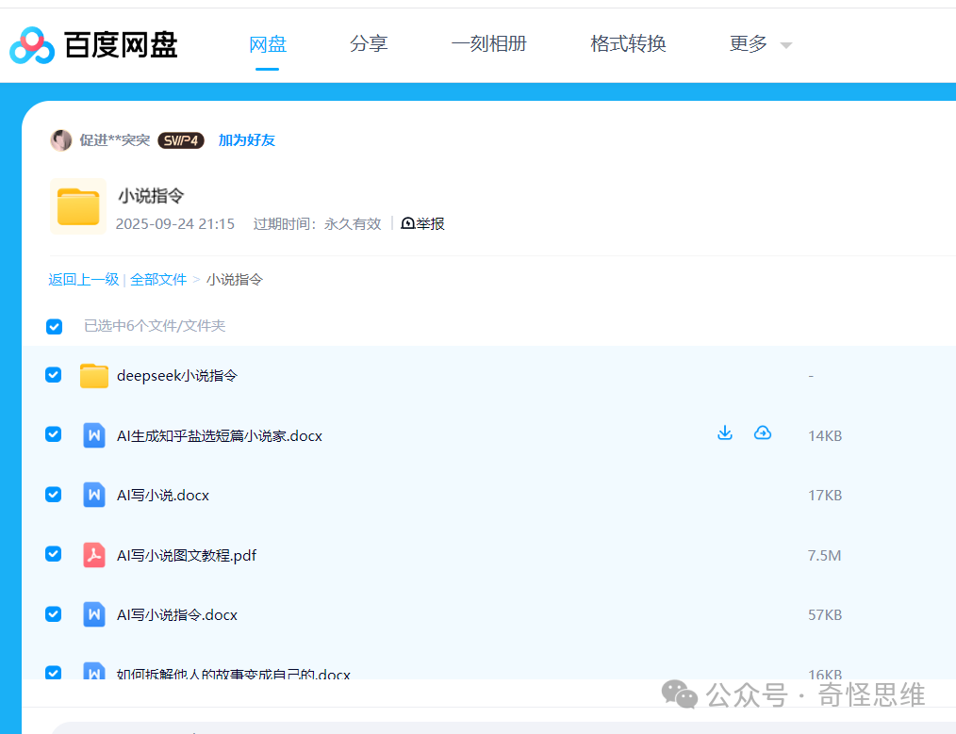Click the Word icon beside 如何拆解他人的故事变成自己的.docx
Screen dimensions: 956x734
93,672
